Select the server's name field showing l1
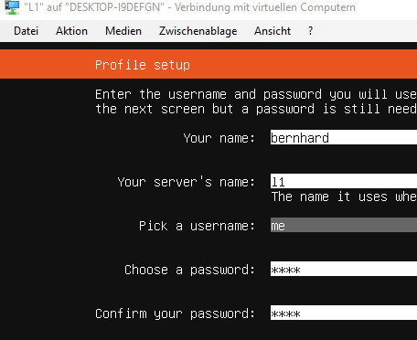The width and height of the screenshot is (417, 340). point(344,181)
